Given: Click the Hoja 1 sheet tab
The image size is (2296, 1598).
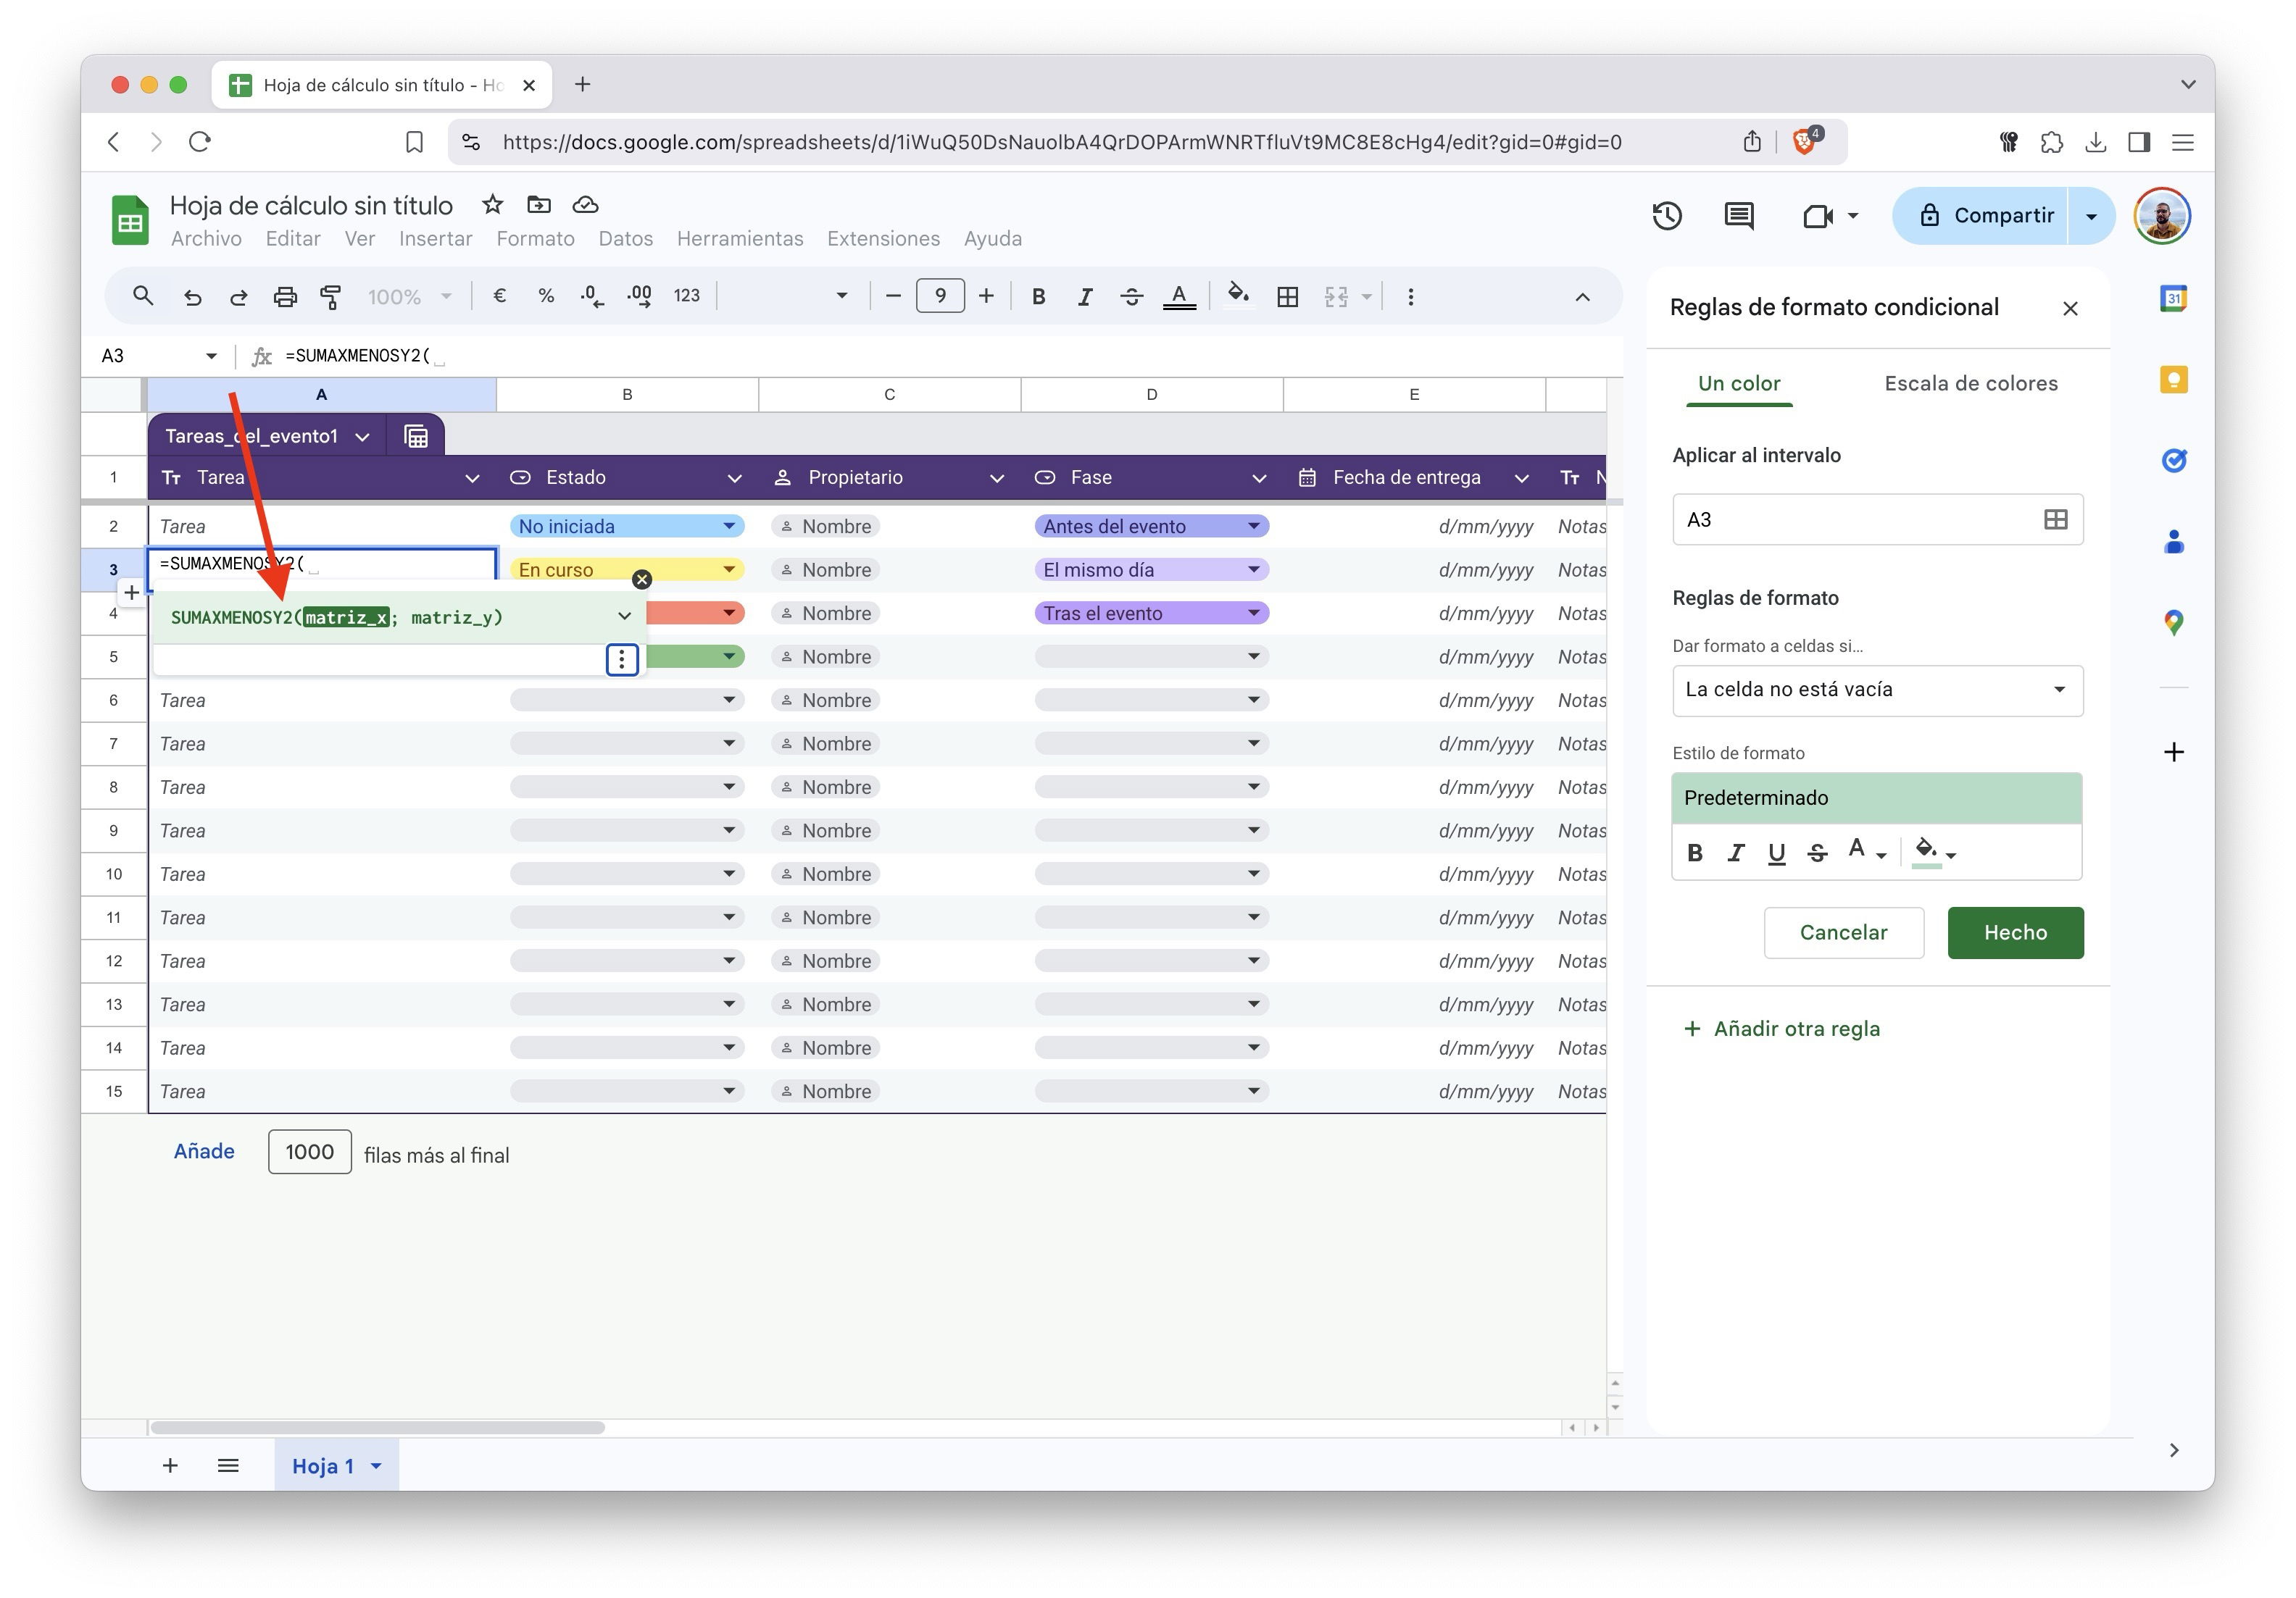Looking at the screenshot, I should click(336, 1466).
